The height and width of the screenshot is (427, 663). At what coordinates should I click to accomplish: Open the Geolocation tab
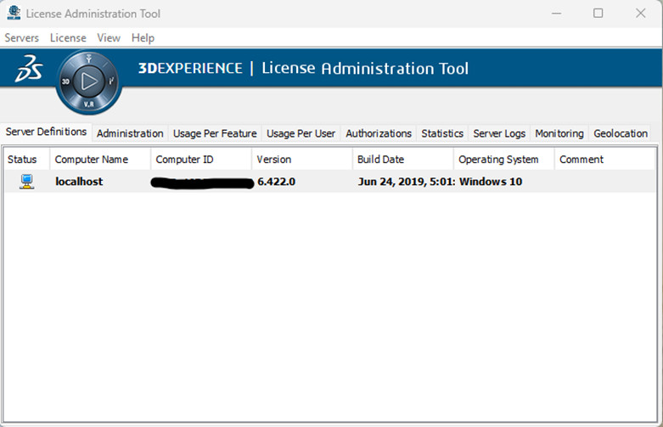(621, 133)
